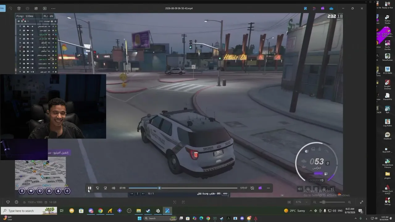Screen dimensions: 395x222
Task: Click the zoom out magnifier
Action: (315, 202)
